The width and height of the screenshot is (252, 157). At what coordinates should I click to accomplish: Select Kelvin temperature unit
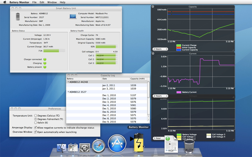click(36, 122)
